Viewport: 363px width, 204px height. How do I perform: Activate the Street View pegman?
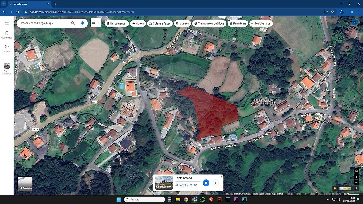point(335,188)
